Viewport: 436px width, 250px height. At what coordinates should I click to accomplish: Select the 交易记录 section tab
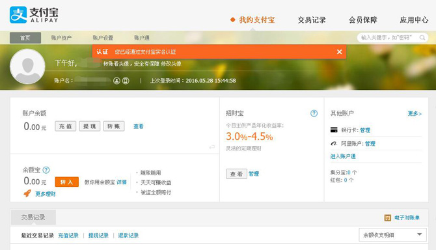[33, 217]
